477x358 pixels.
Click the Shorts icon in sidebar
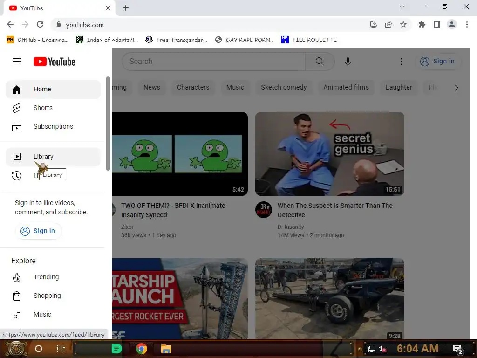pyautogui.click(x=17, y=108)
